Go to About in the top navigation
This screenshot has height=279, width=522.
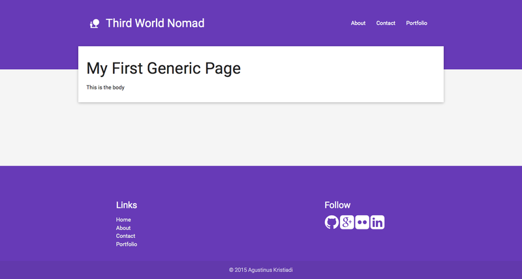click(358, 23)
